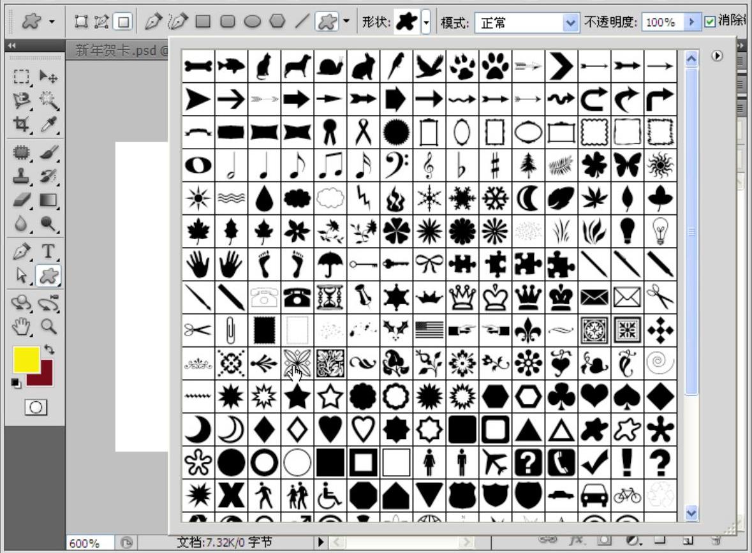Click the yellow foreground color swatch
This screenshot has height=553, width=752.
point(26,359)
